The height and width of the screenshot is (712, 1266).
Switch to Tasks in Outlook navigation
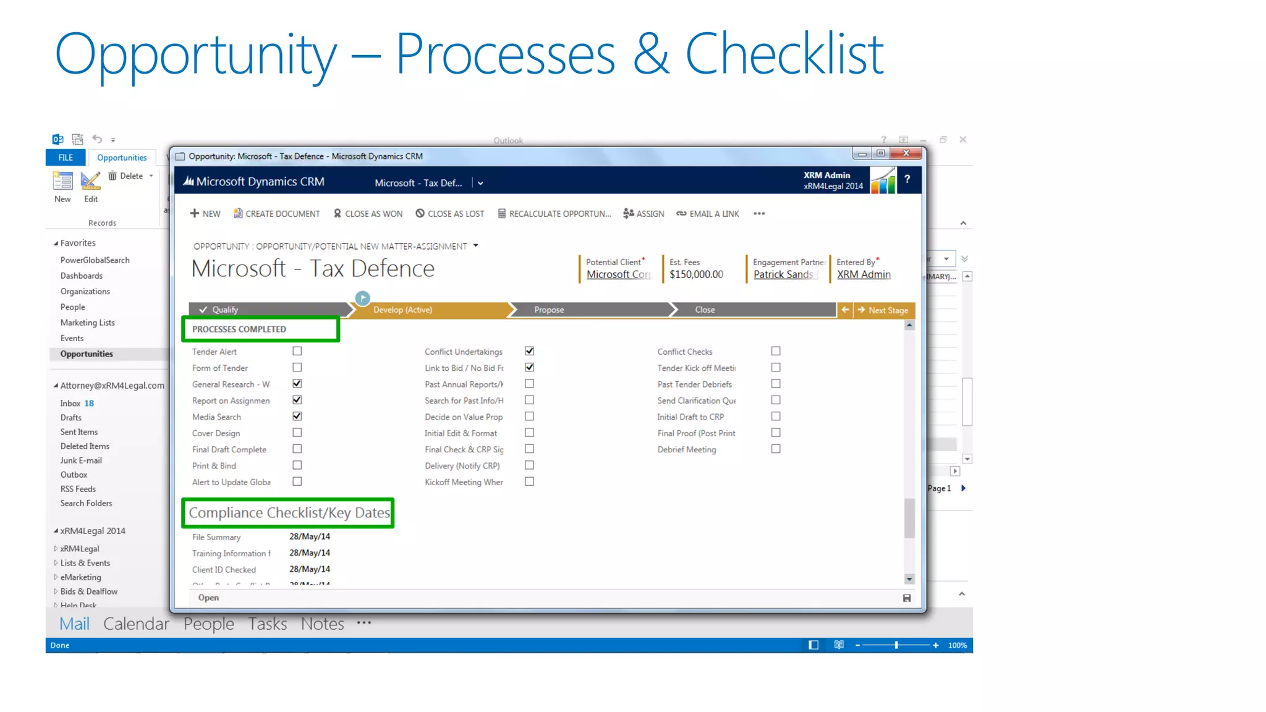click(x=268, y=624)
